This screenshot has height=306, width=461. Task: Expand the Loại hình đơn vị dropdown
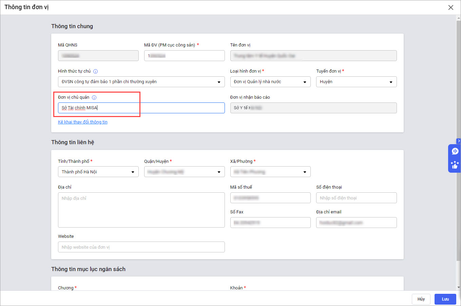[x=270, y=82]
